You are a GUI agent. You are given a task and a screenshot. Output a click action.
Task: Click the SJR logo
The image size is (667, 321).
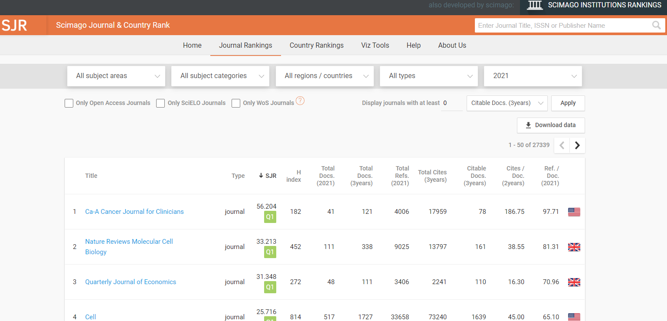[14, 25]
